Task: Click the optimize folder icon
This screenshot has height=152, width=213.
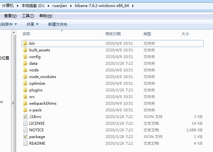Action: [25, 83]
